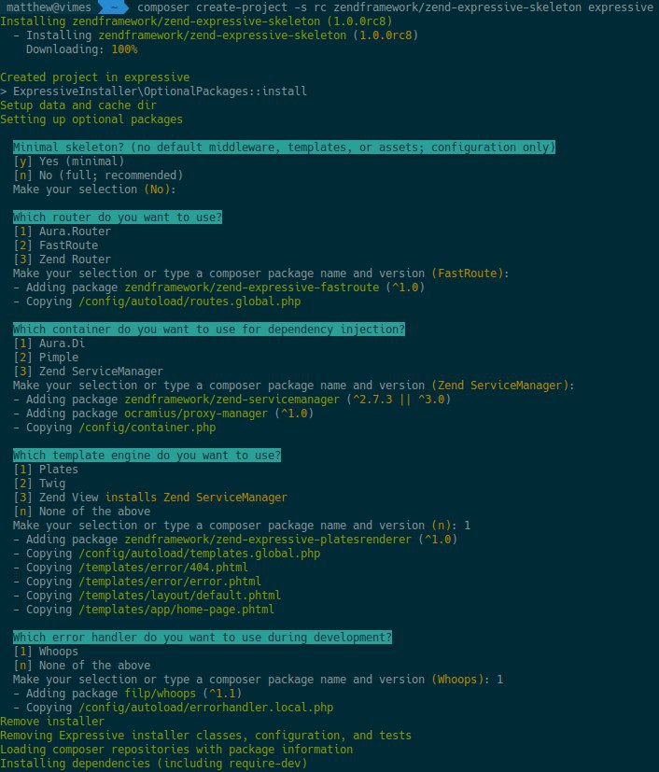The width and height of the screenshot is (659, 772).
Task: Click the '[1] Whoops' option
Action: pos(46,652)
